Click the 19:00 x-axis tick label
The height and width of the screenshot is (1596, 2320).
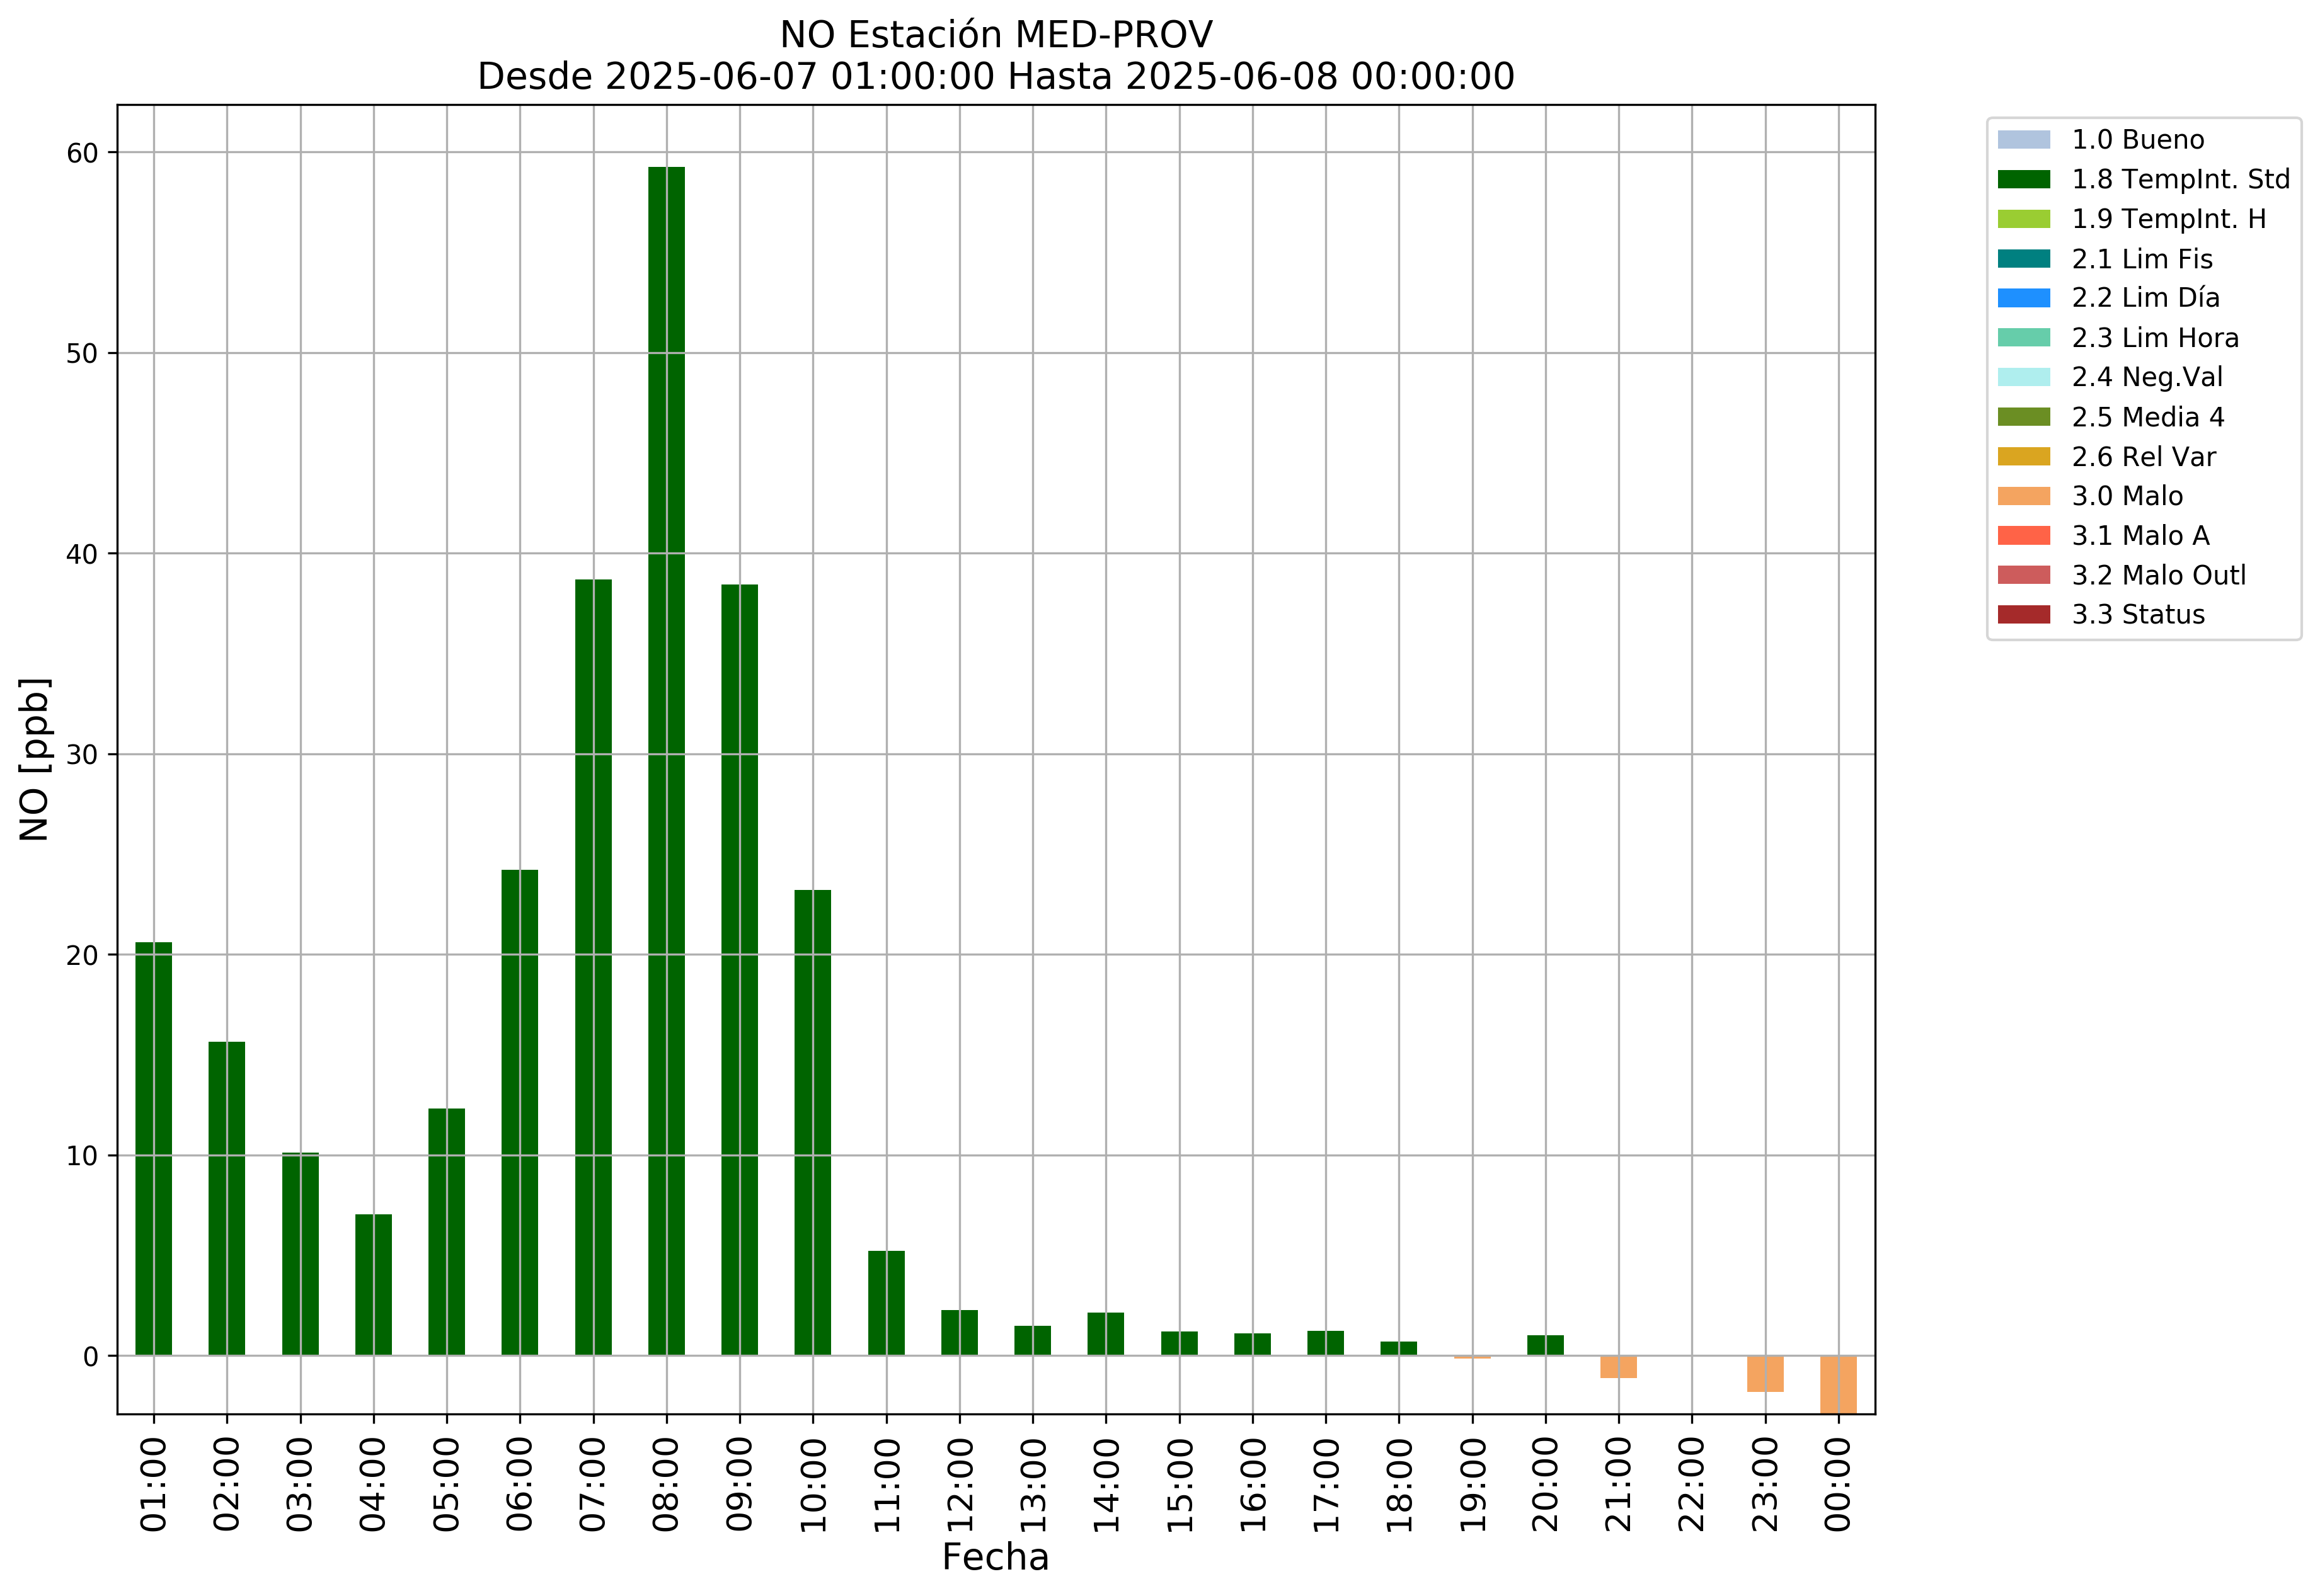(1472, 1484)
